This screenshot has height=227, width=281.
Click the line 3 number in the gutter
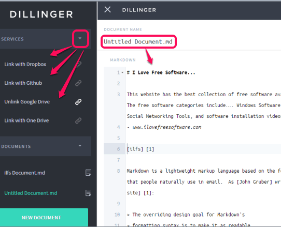118,94
